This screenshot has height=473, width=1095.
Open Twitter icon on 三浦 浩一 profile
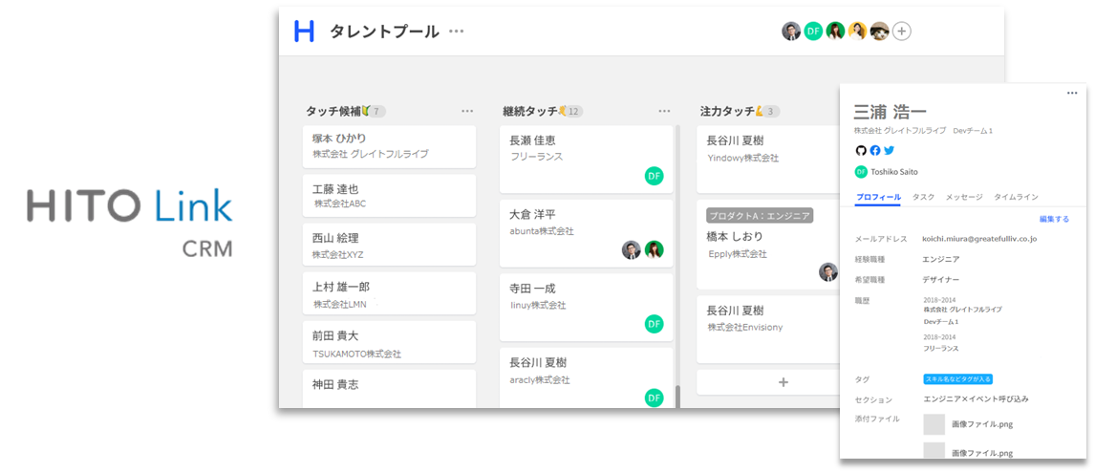point(889,150)
